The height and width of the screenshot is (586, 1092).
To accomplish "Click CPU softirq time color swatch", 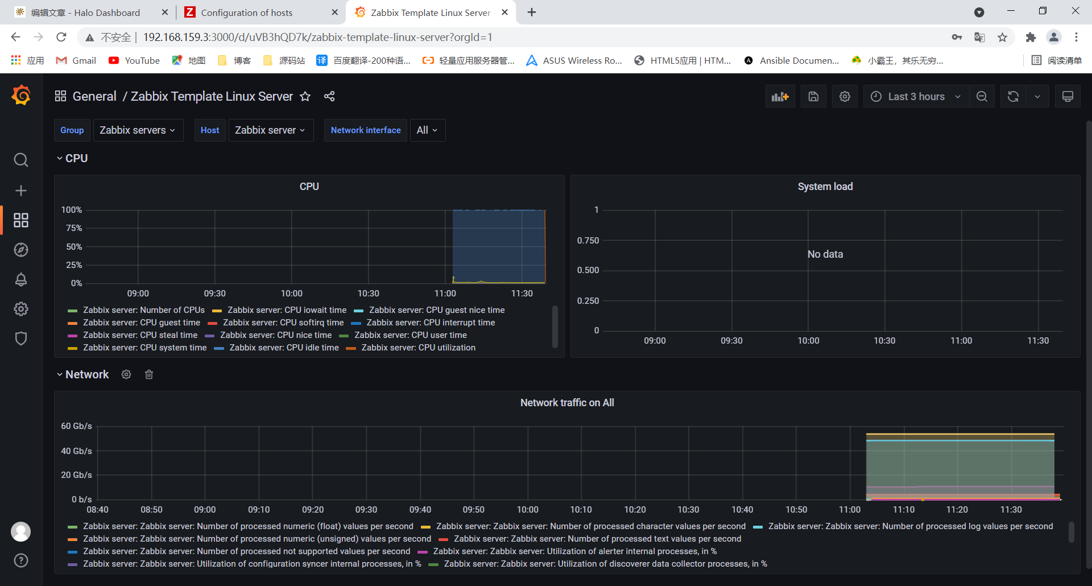I will (x=212, y=323).
